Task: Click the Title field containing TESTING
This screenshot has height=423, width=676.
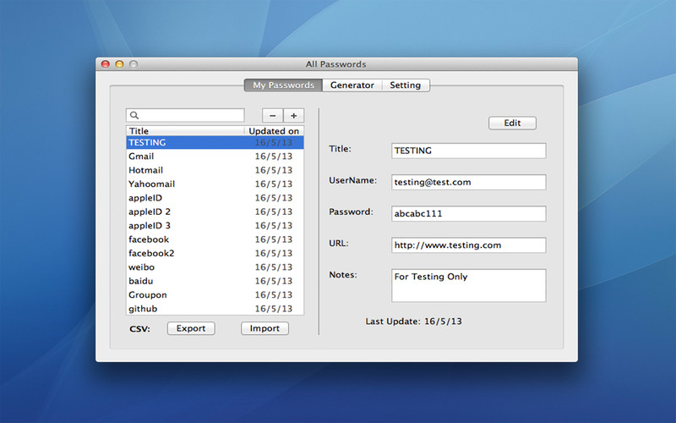Action: click(469, 151)
